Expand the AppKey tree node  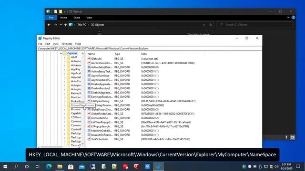click(64, 69)
